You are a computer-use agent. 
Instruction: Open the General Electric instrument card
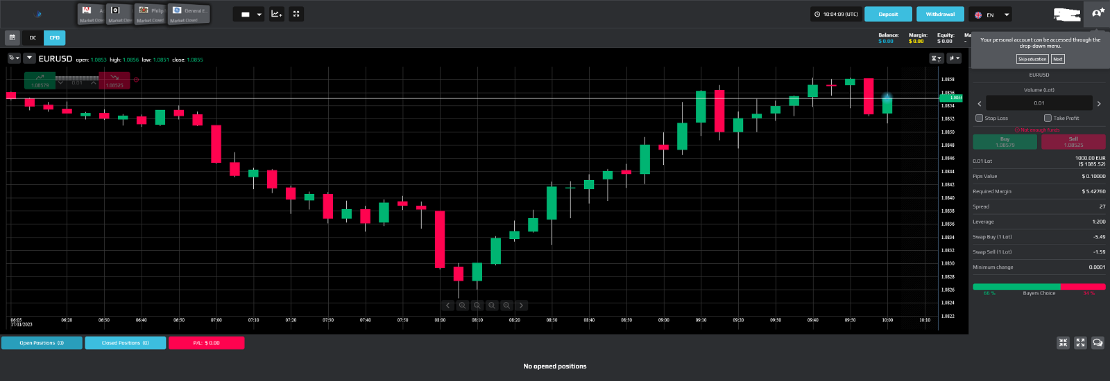[189, 14]
